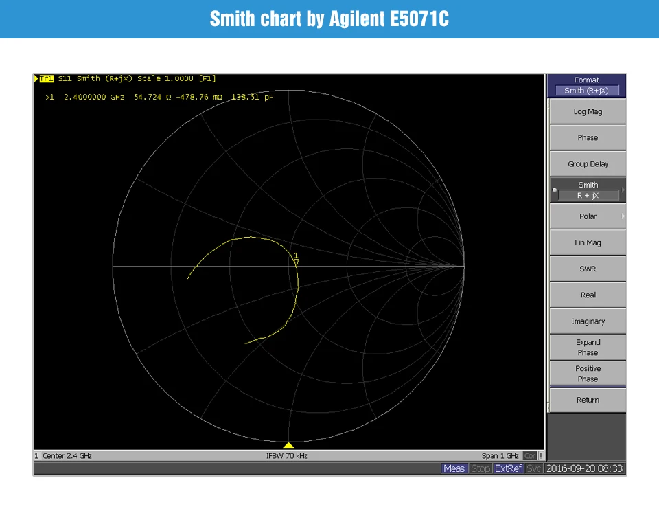This screenshot has height=531, width=659.
Task: Choose the Phase format button
Action: [x=588, y=138]
